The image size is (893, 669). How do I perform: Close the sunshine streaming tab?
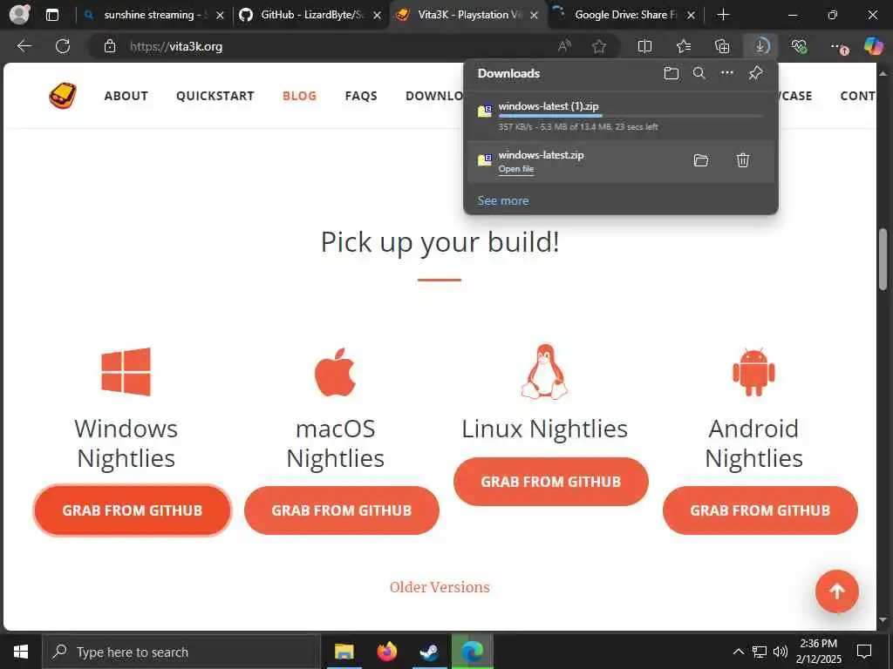click(x=221, y=16)
